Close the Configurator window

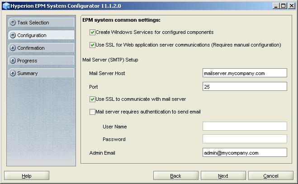pyautogui.click(x=291, y=6)
